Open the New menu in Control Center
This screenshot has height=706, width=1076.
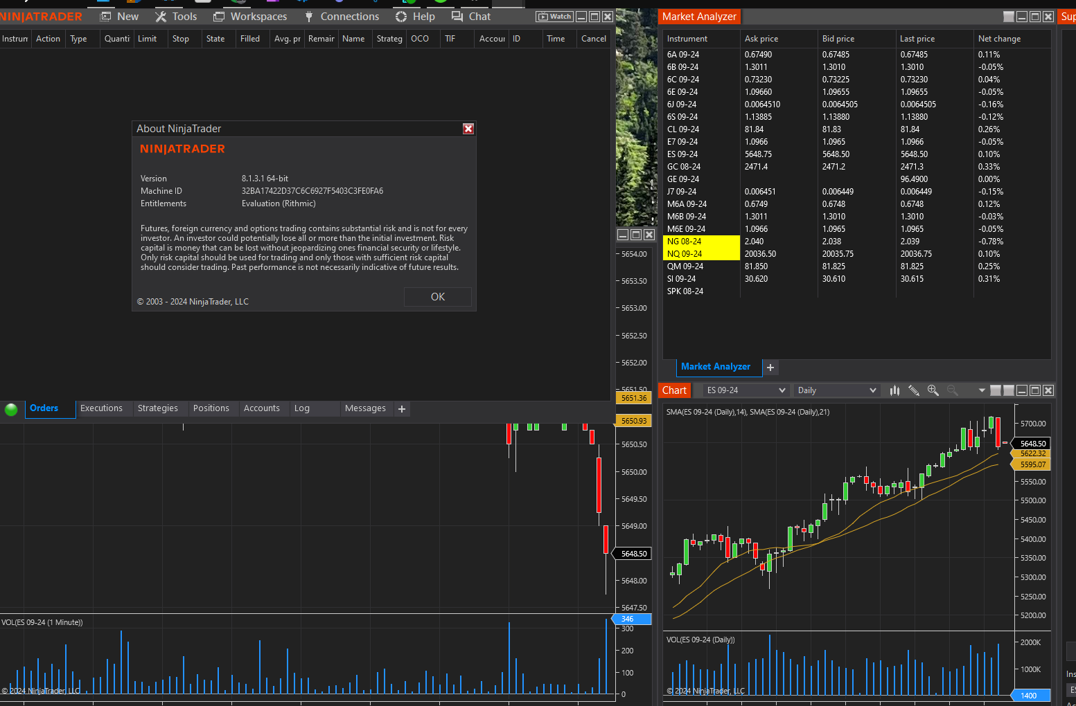(120, 17)
